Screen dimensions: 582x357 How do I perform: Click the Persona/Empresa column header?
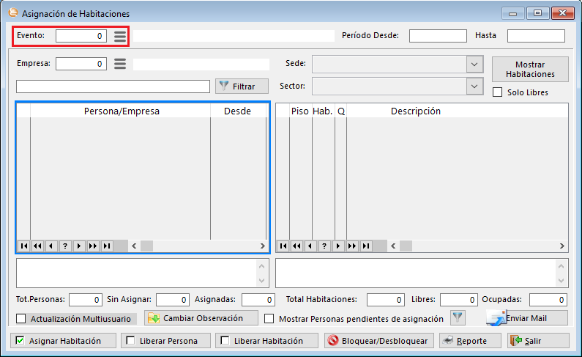[122, 111]
